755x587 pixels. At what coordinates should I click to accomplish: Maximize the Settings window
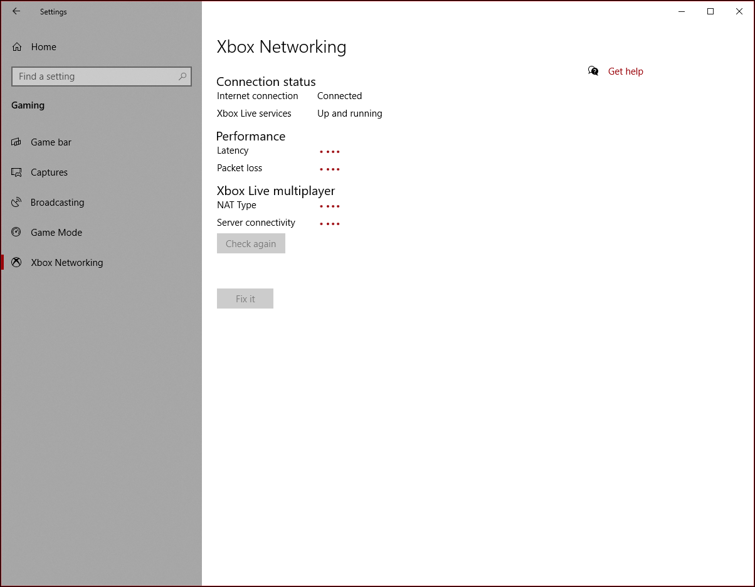tap(710, 11)
